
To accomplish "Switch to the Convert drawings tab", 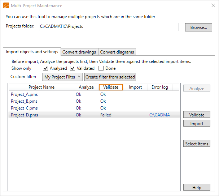I will pos(79,52).
